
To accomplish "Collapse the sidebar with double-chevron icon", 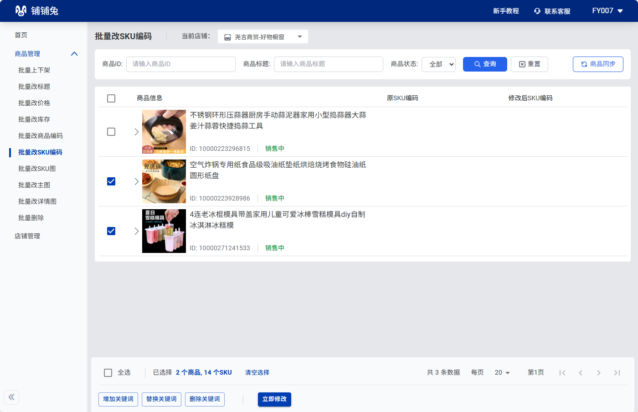I will [x=11, y=397].
